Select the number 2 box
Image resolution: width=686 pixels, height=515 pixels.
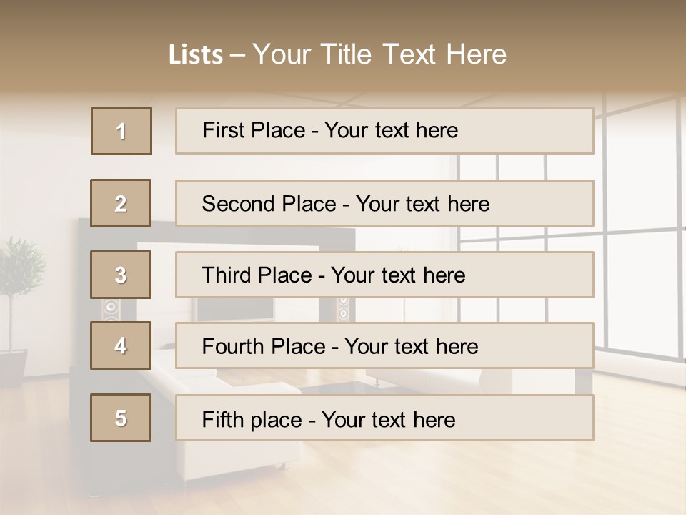[121, 203]
